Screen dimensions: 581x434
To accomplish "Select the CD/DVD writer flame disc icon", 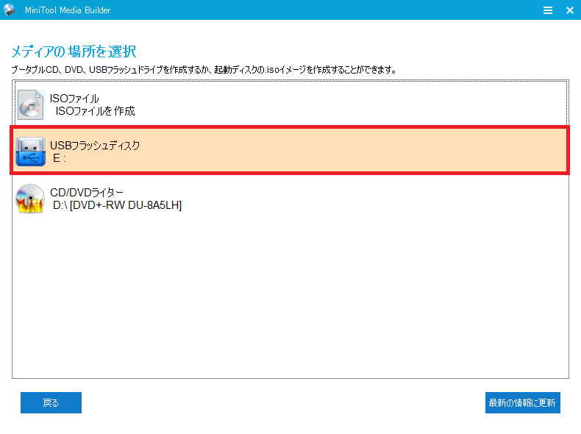I will (30, 199).
